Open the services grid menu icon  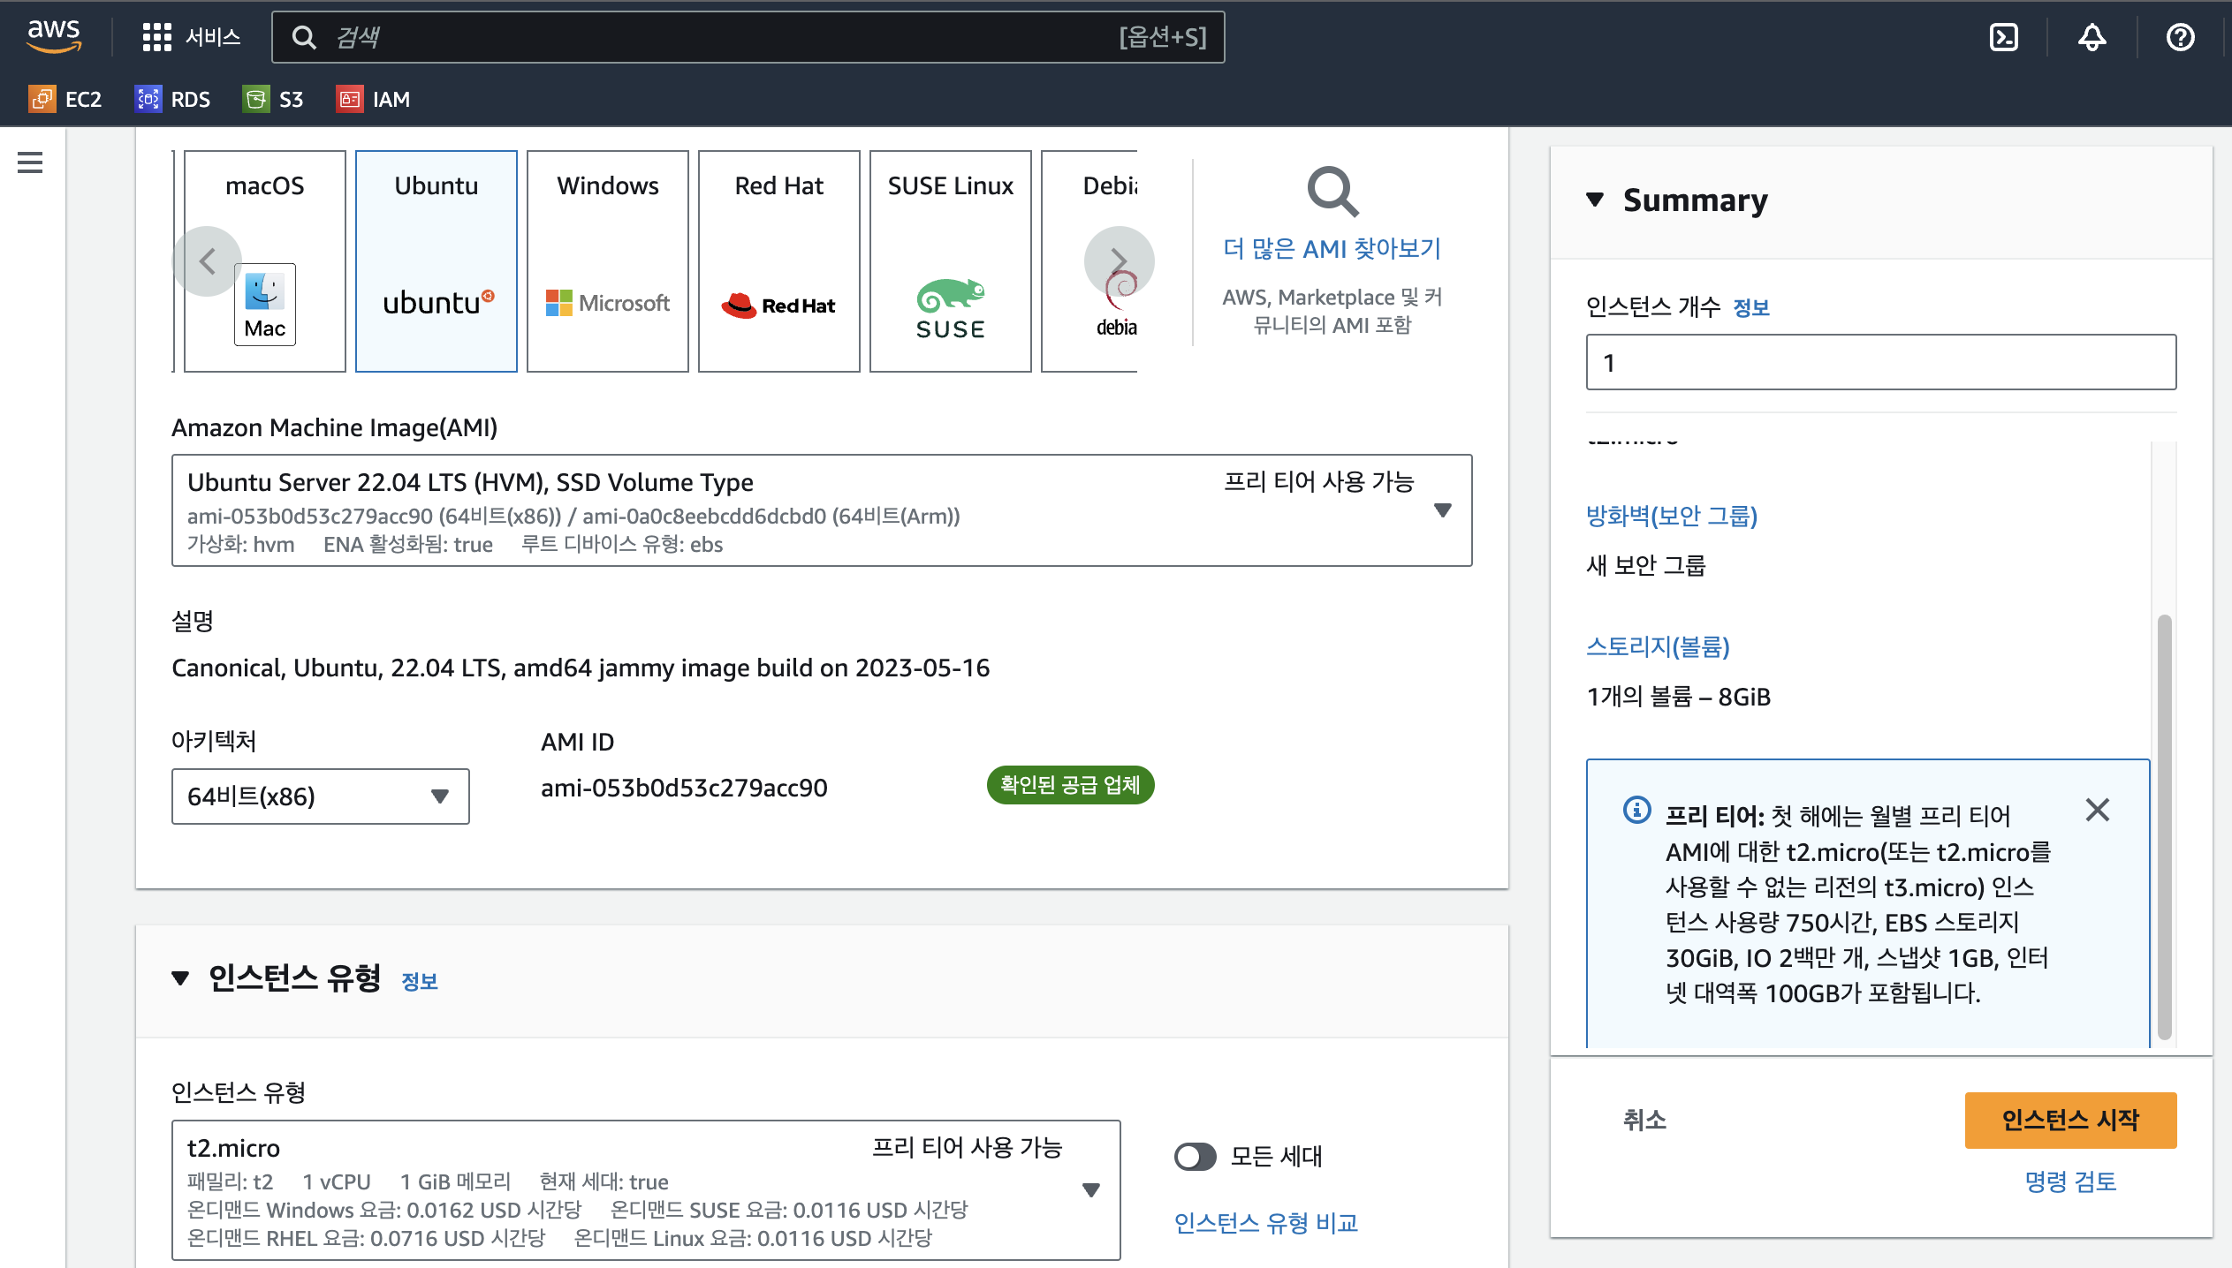pyautogui.click(x=157, y=37)
